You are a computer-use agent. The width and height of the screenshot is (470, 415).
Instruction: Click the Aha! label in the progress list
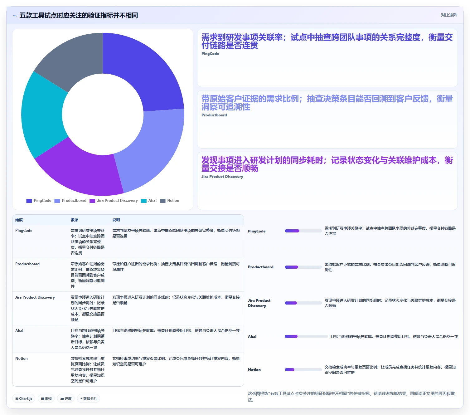coord(252,337)
